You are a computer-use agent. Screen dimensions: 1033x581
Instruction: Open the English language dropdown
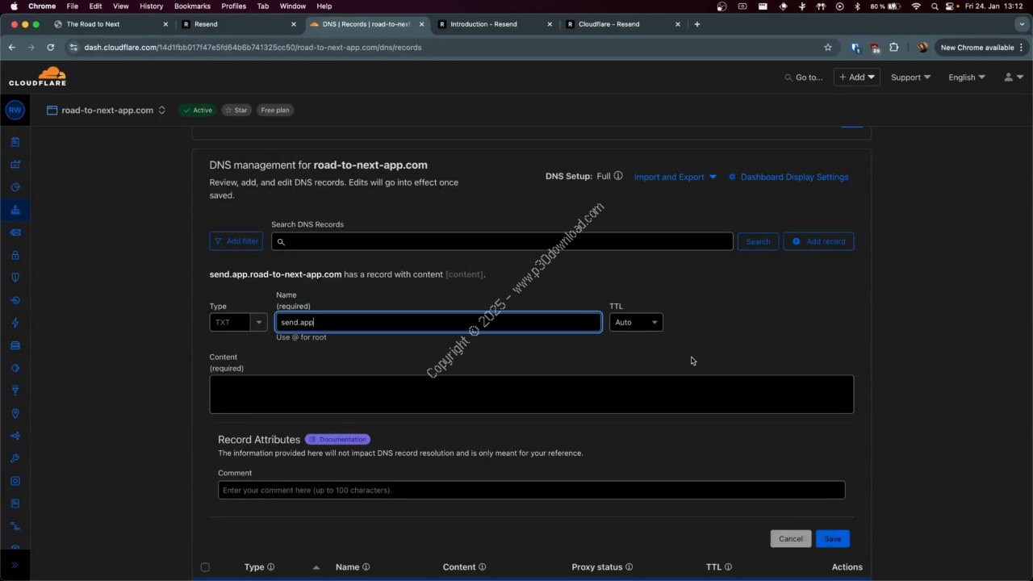[x=967, y=77]
